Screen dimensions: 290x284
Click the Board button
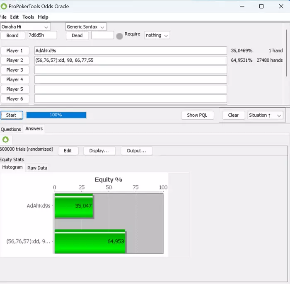(x=12, y=36)
